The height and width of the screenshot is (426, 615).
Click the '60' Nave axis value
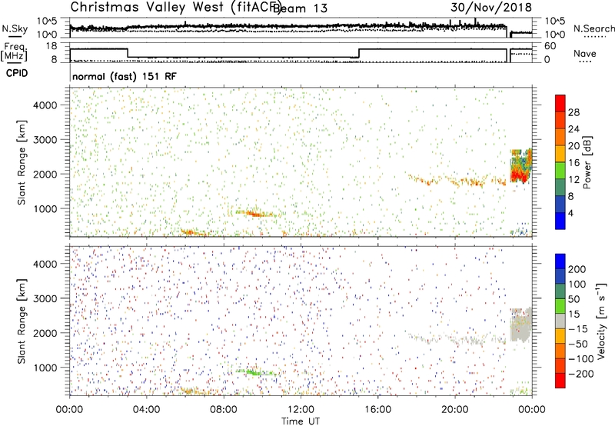[550, 46]
